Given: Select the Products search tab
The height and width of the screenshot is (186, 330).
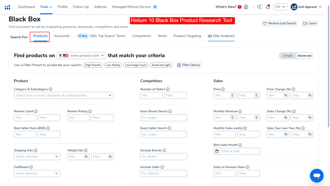Looking at the screenshot, I should (40, 36).
